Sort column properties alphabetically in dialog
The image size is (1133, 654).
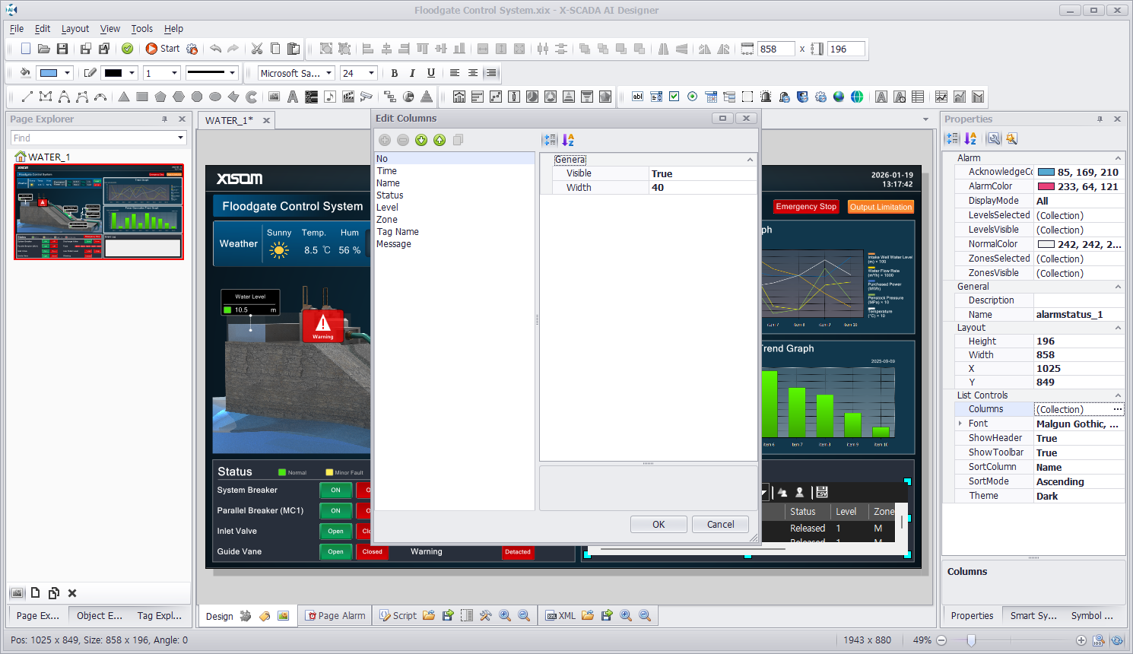tap(568, 140)
